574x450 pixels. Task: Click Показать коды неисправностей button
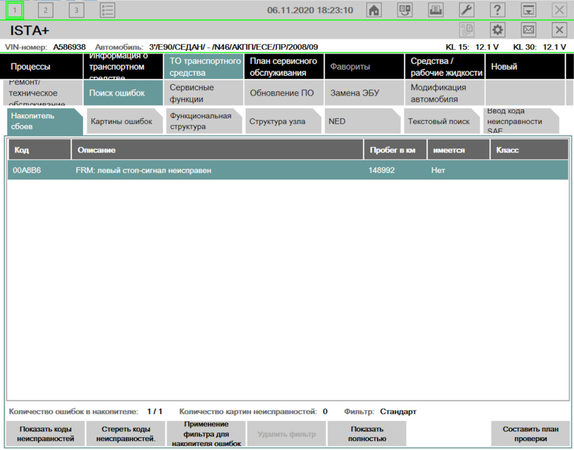click(x=45, y=433)
